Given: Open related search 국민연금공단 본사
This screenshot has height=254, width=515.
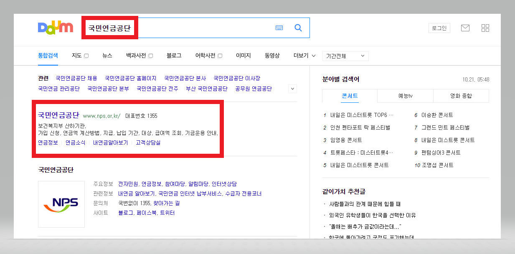Looking at the screenshot, I should 185,78.
